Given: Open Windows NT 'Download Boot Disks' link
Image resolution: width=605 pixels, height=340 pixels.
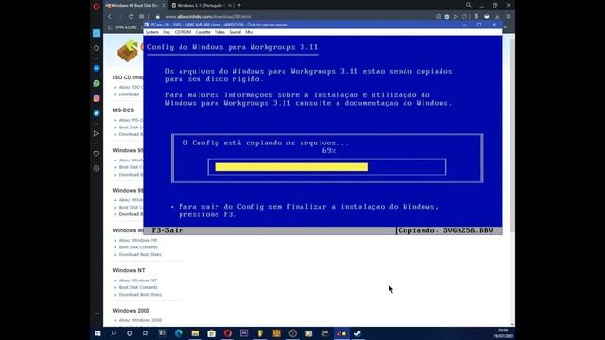Looking at the screenshot, I should pos(140,294).
